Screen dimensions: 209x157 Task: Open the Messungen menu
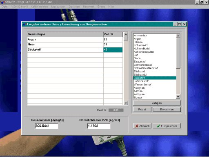58,7
